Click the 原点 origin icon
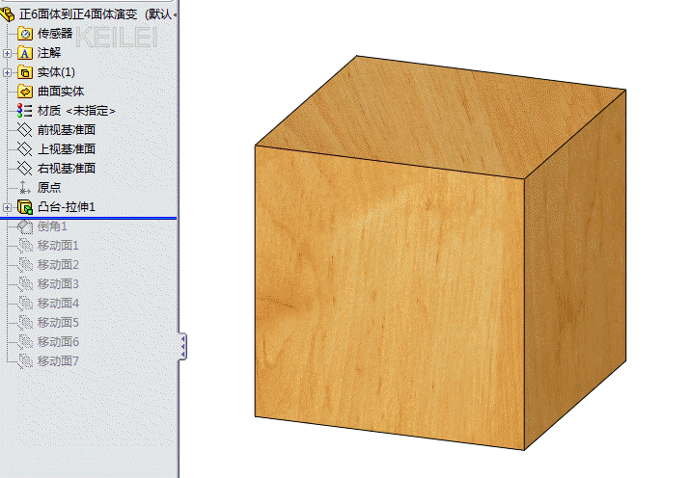This screenshot has width=691, height=478. click(x=25, y=188)
